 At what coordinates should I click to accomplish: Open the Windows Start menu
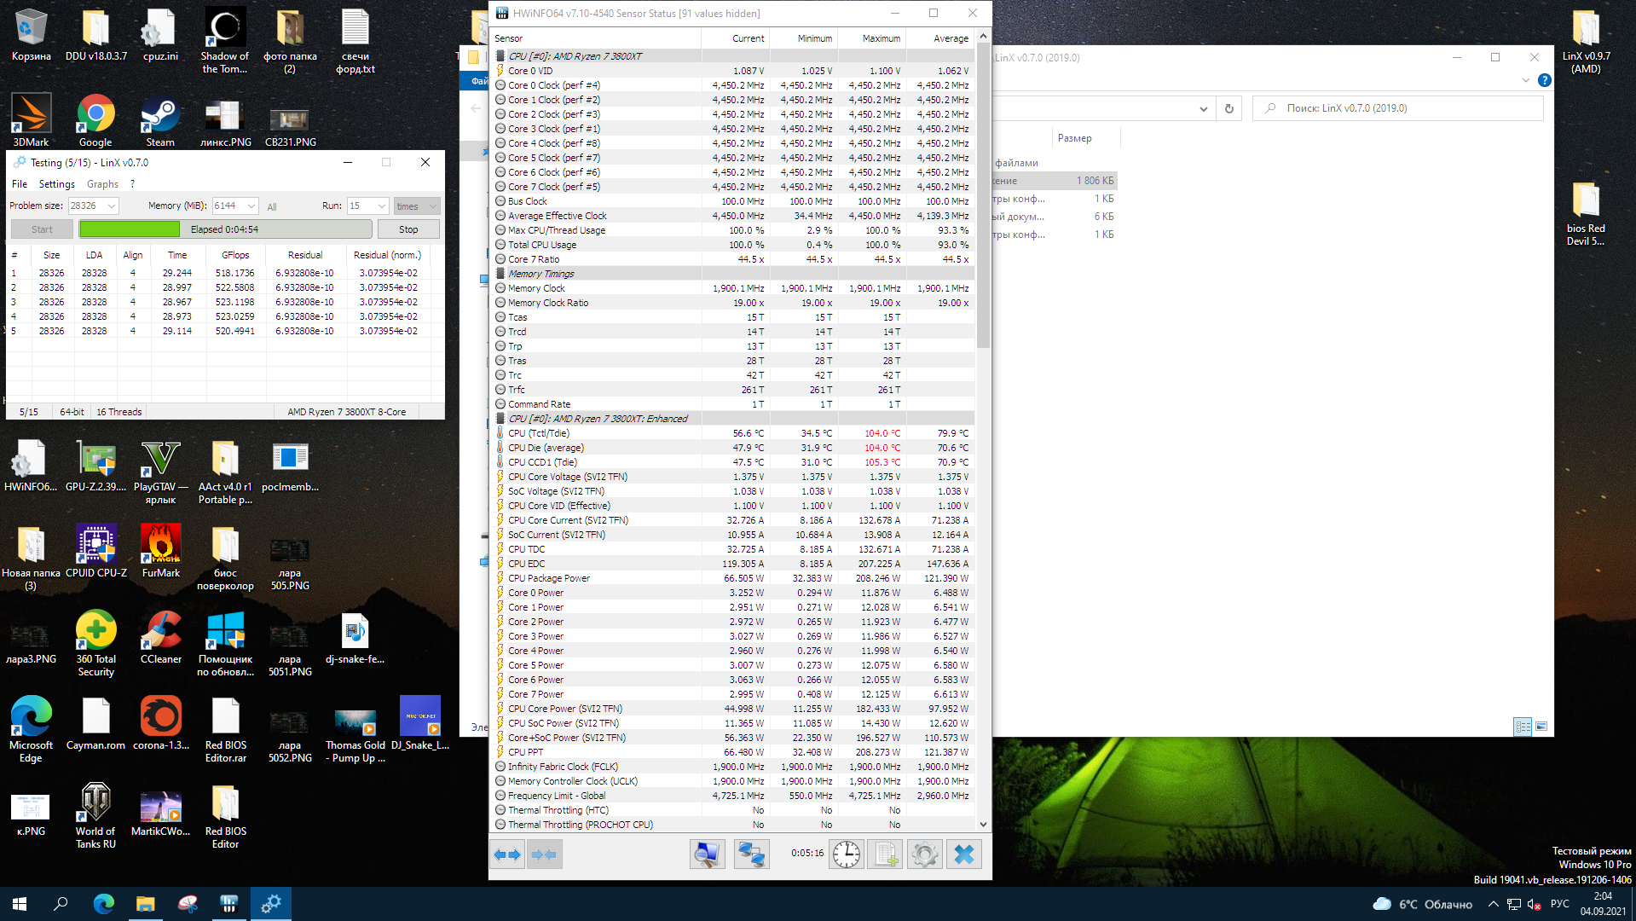pos(20,904)
